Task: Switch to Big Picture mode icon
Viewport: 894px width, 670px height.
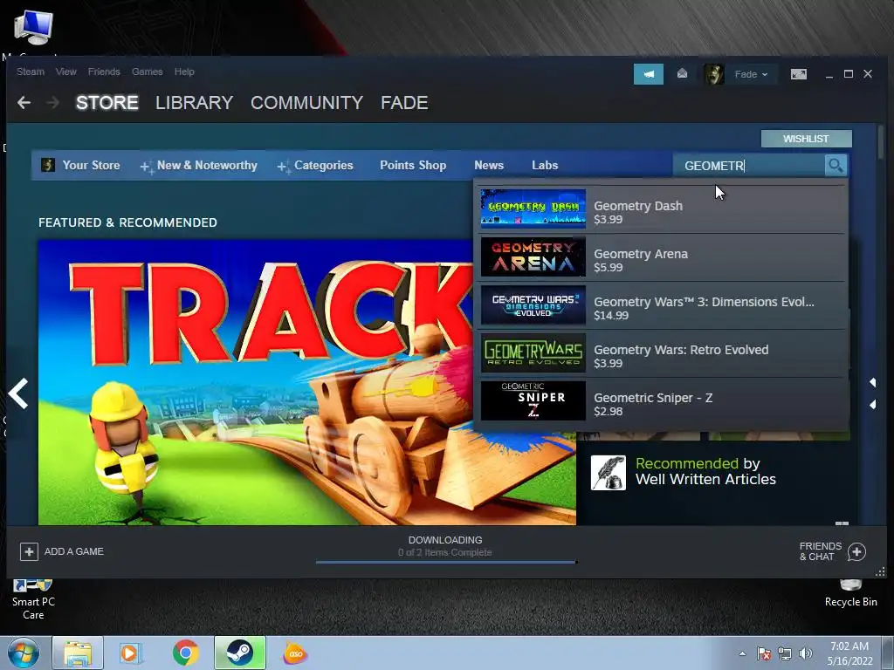Action: coord(799,74)
